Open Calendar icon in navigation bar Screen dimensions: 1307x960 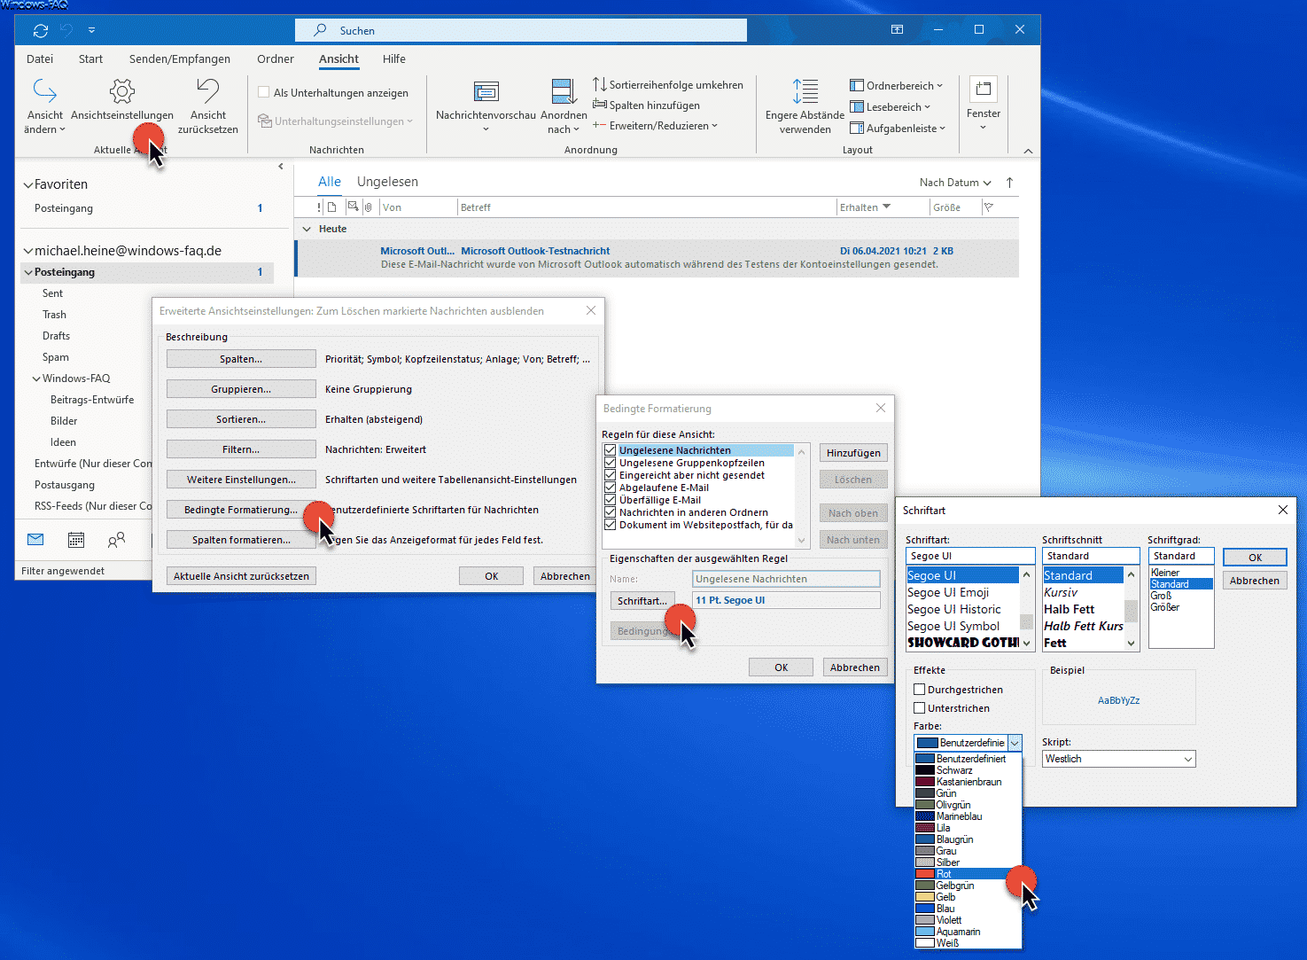(x=76, y=540)
